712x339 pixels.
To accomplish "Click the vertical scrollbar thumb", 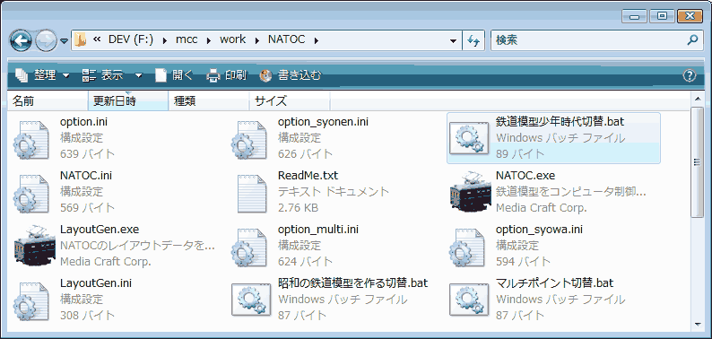I will 698,162.
